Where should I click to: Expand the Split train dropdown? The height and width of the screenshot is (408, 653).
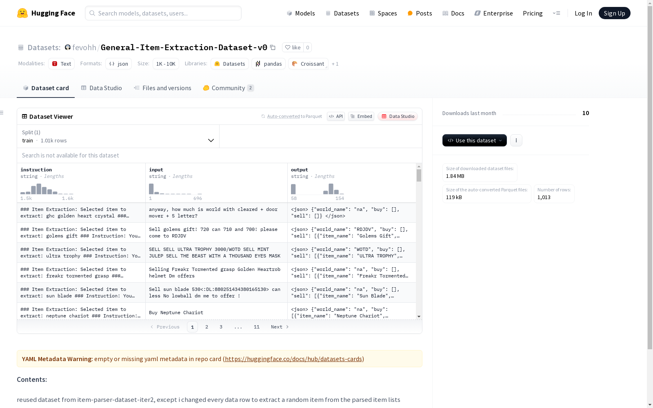click(x=118, y=136)
